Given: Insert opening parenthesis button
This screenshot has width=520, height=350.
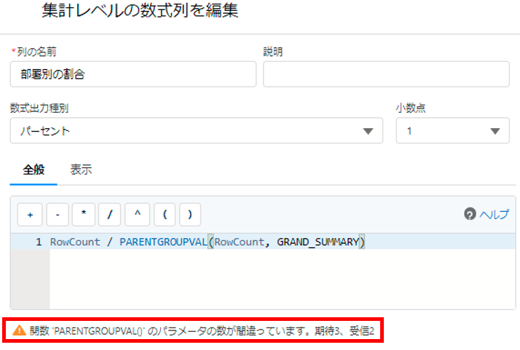Looking at the screenshot, I should pos(165,215).
